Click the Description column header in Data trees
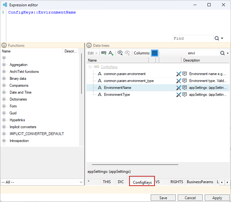This screenshot has width=231, height=202. click(x=205, y=60)
